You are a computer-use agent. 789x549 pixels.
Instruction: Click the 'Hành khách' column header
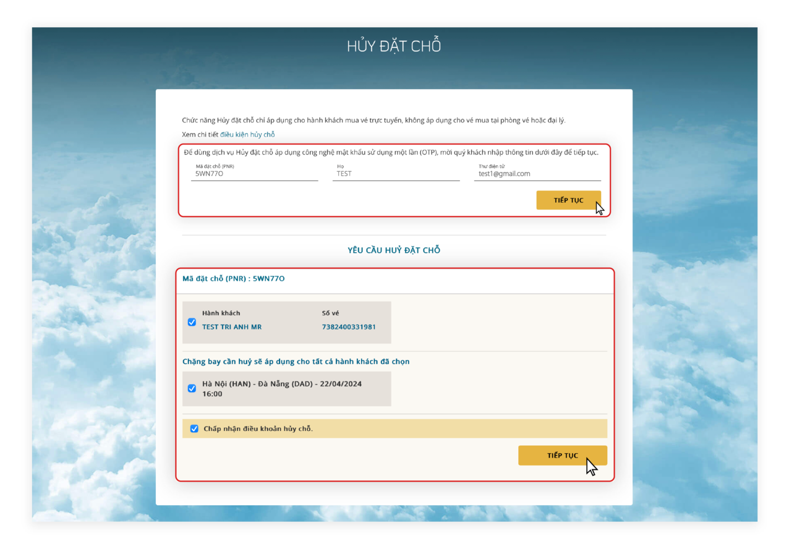[x=221, y=313]
